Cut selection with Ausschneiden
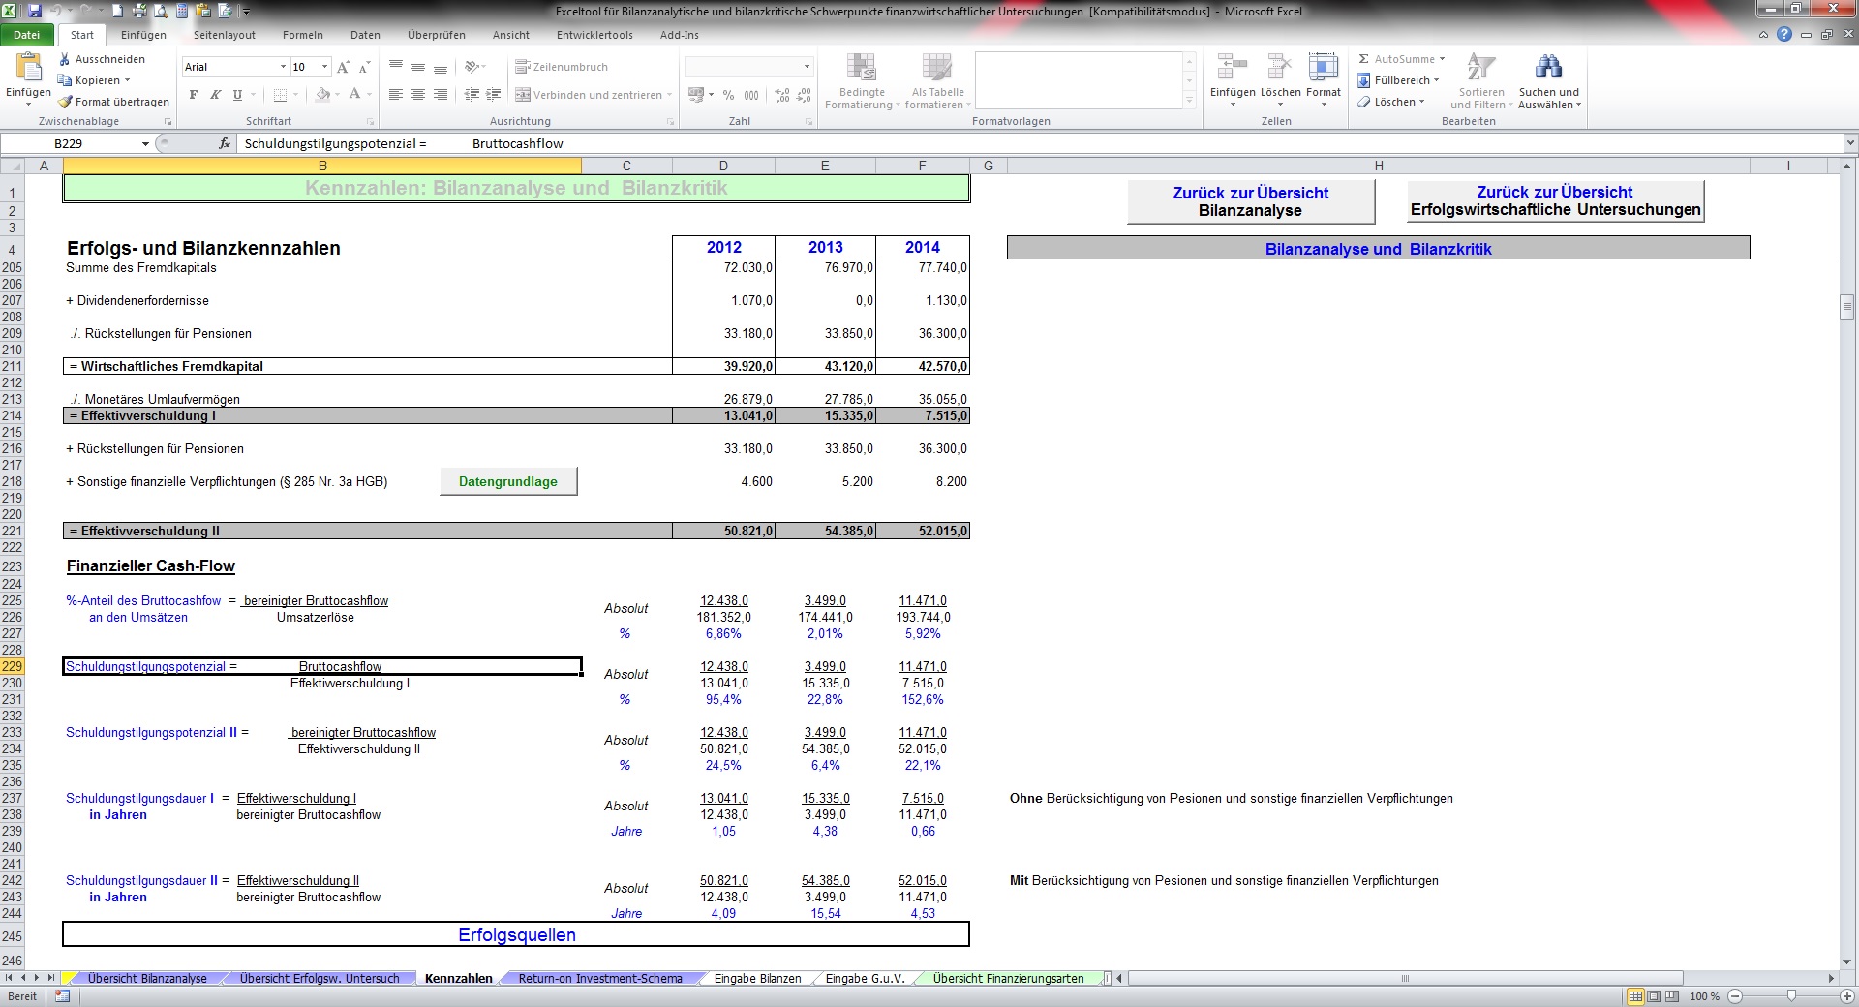This screenshot has height=1007, width=1859. 102,59
